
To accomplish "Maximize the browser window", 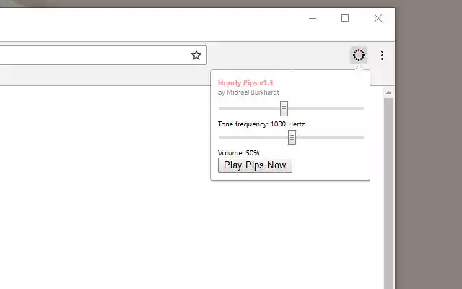I will pos(345,18).
